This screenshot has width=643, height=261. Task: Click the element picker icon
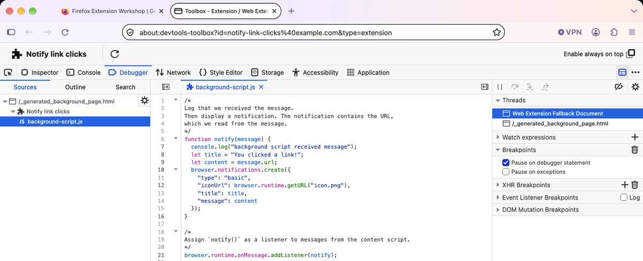[8, 72]
